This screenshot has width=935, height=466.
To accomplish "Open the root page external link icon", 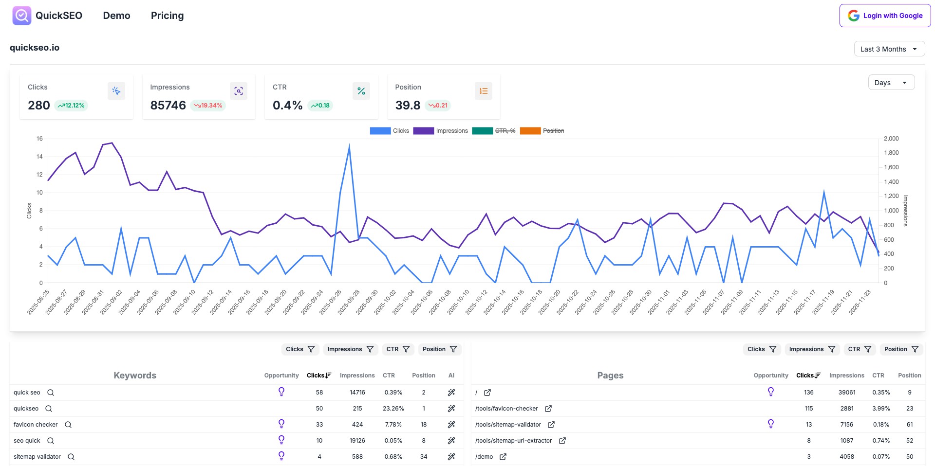I will (487, 393).
